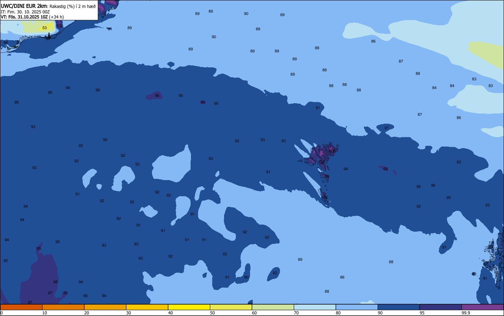Pick the pale green 60–70 legend segment
The height and width of the screenshot is (316, 504).
pyautogui.click(x=273, y=307)
